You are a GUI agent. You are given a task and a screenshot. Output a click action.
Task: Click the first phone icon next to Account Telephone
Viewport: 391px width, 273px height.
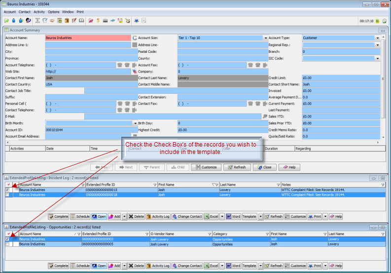120,65
